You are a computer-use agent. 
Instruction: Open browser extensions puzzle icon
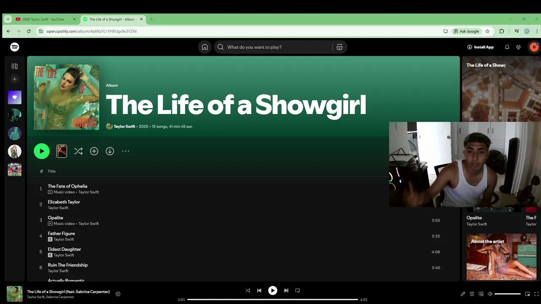click(x=502, y=31)
